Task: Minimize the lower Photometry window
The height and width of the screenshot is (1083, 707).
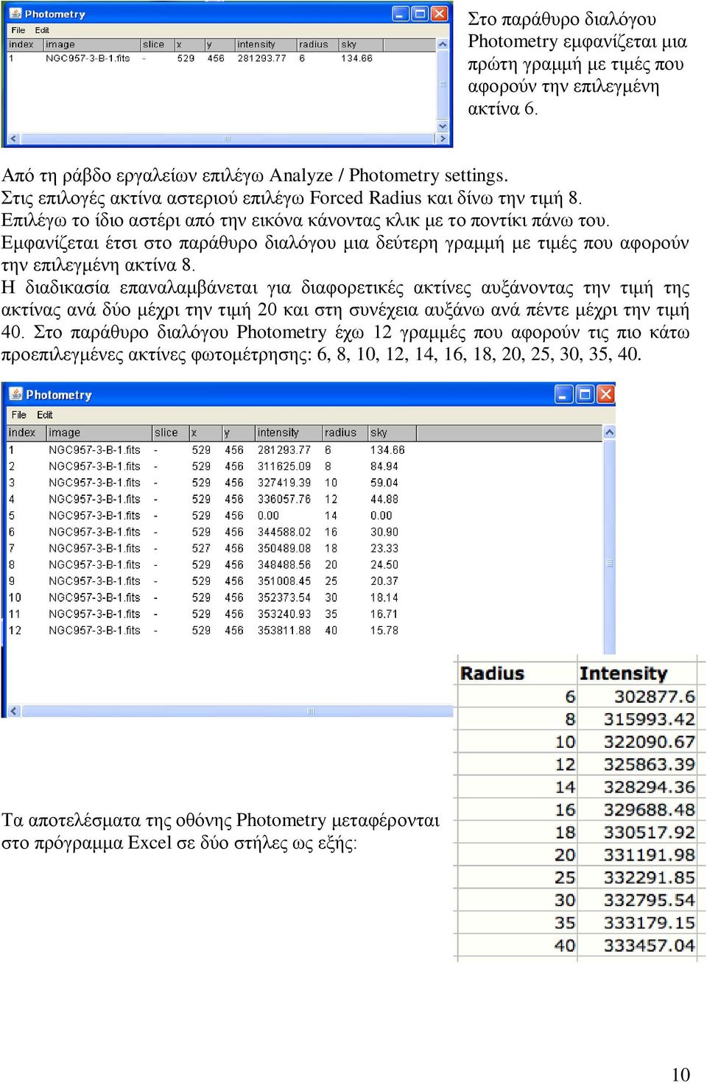Action: (564, 394)
